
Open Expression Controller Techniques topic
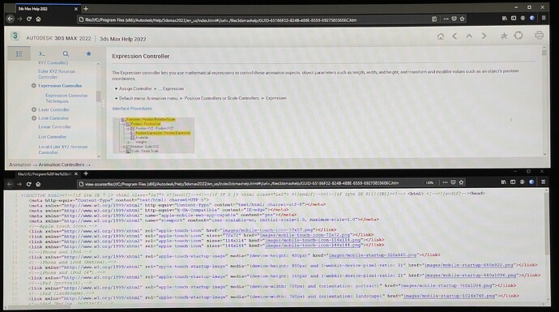[66, 98]
